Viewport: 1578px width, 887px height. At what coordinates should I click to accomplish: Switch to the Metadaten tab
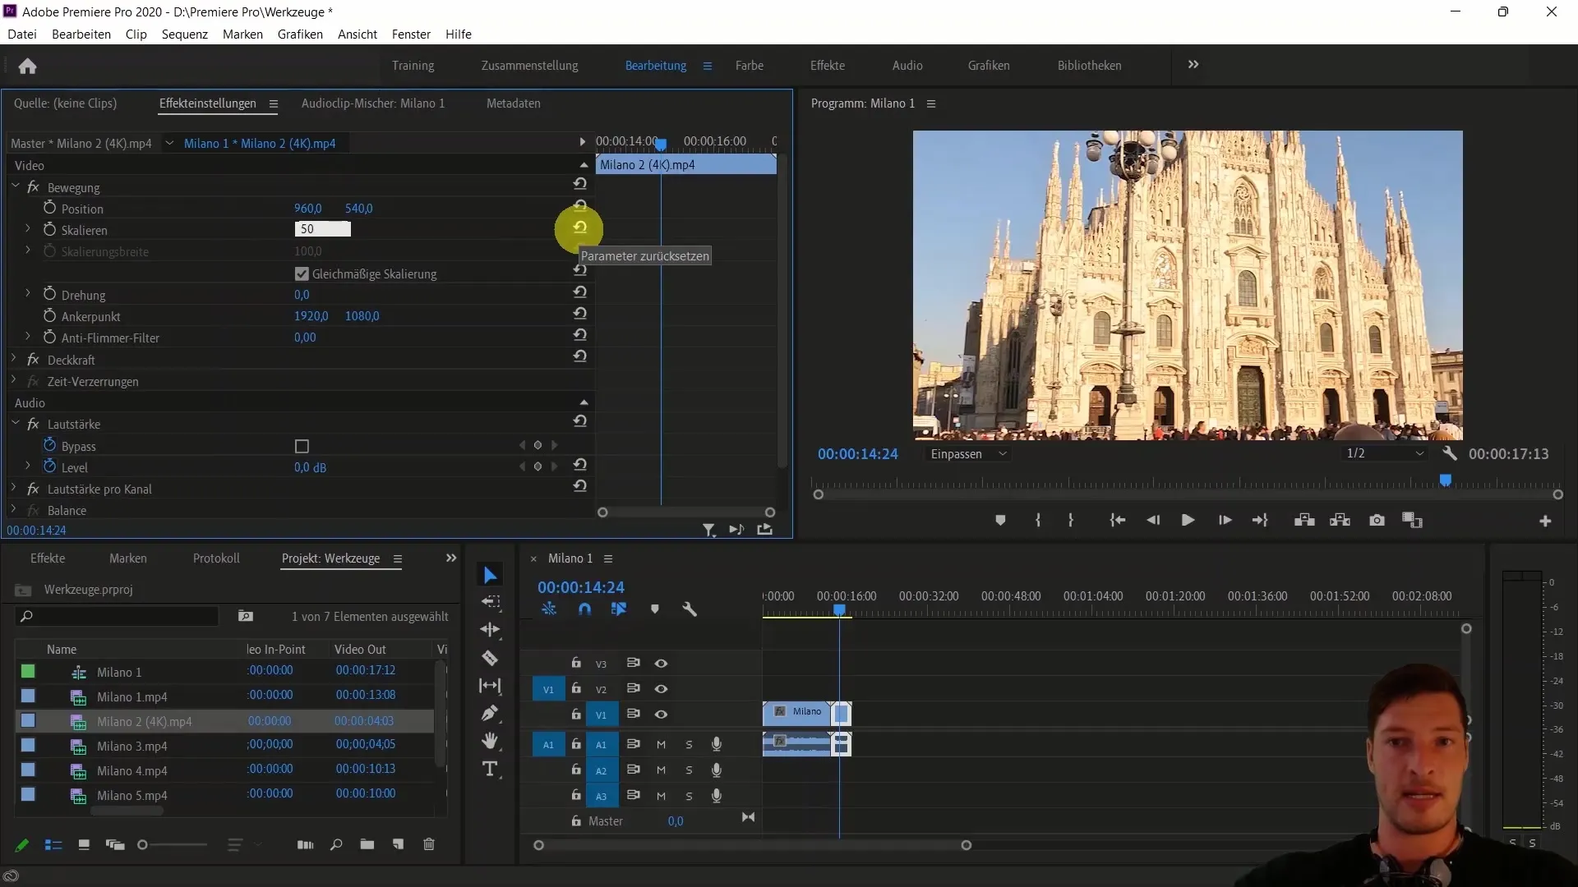click(x=514, y=103)
